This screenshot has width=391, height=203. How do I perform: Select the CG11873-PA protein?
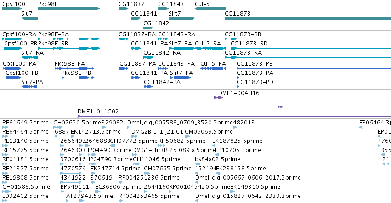click(x=314, y=78)
